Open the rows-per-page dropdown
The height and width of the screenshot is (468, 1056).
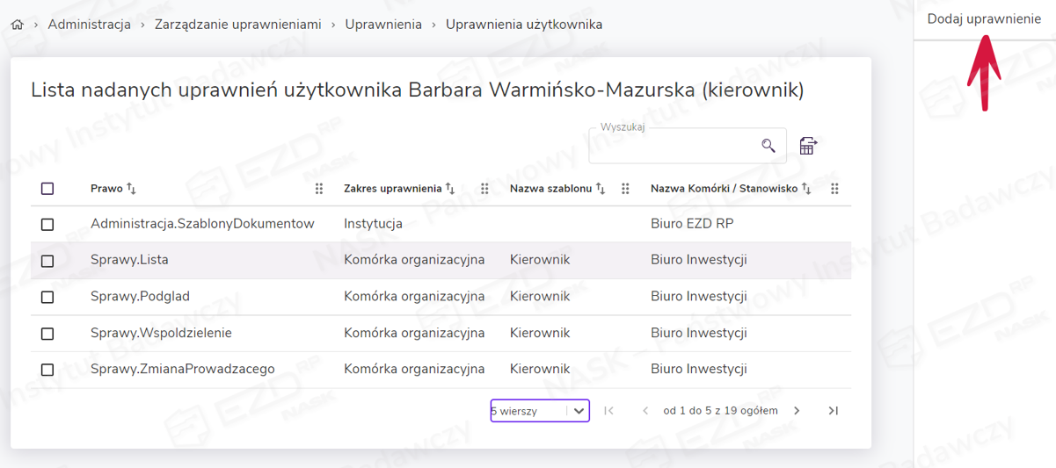pos(539,411)
